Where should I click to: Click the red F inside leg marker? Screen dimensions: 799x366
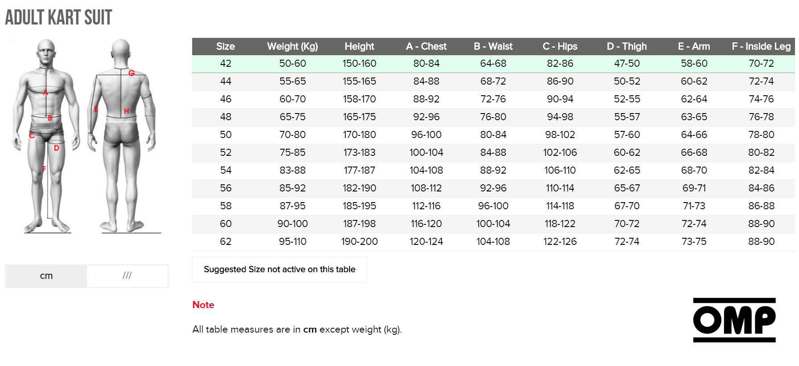click(44, 169)
